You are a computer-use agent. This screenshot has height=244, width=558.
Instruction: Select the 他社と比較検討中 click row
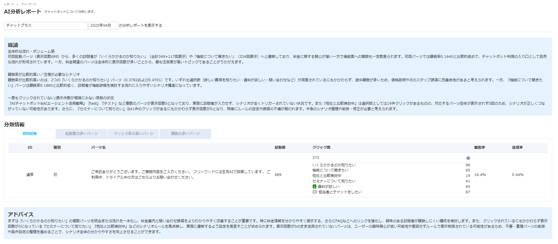[327, 176]
